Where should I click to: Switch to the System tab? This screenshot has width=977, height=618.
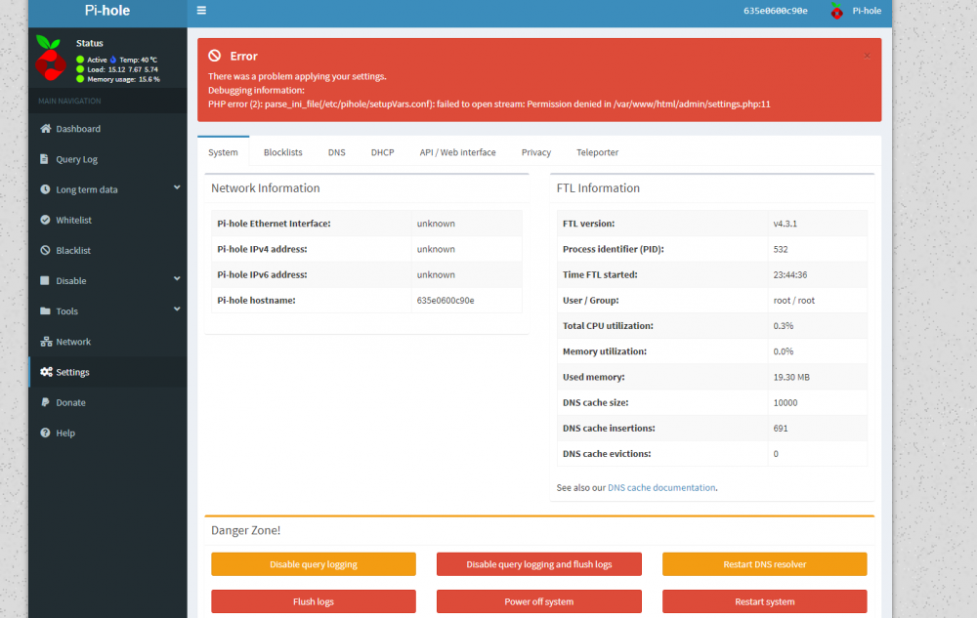pyautogui.click(x=223, y=152)
